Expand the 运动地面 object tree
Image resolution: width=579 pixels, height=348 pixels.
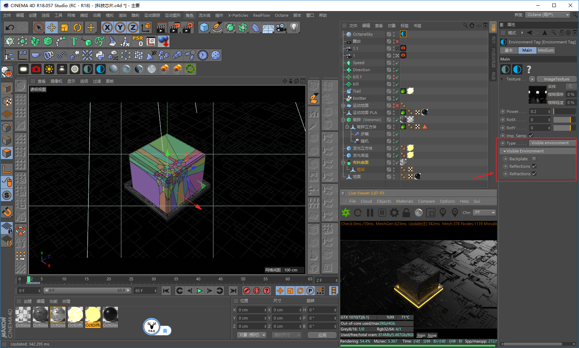click(x=343, y=106)
